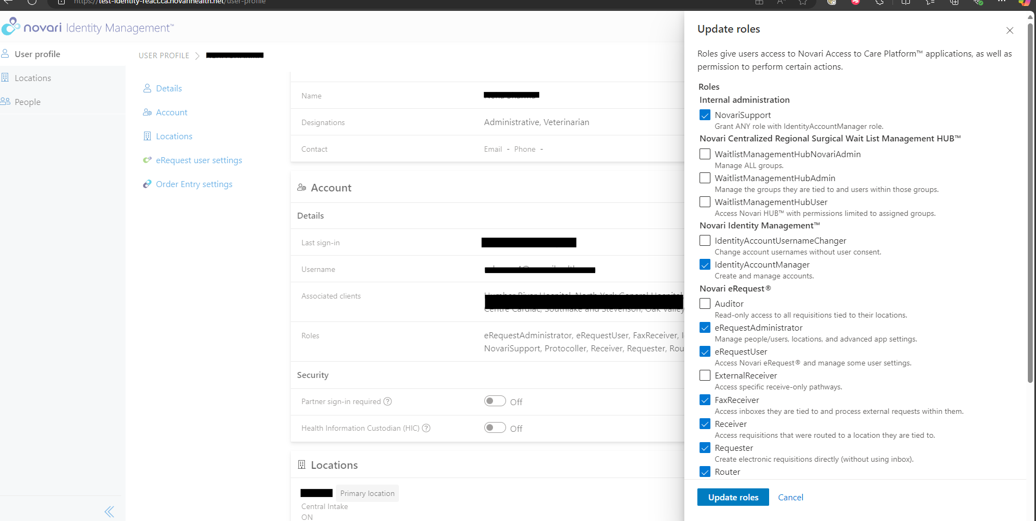
Task: Click the 'Central Intake' location text
Action: click(x=324, y=506)
